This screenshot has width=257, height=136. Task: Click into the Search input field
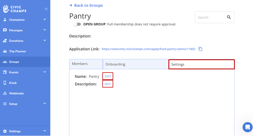coord(209,17)
